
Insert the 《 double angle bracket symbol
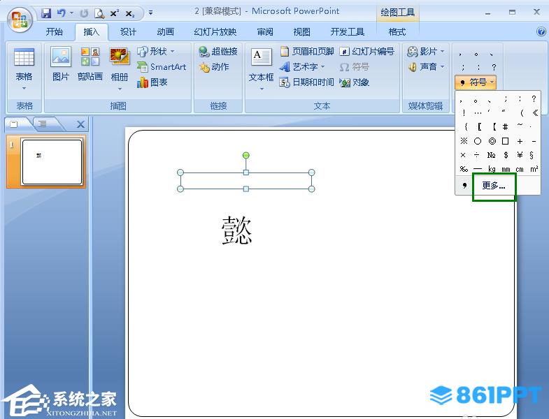pos(534,112)
